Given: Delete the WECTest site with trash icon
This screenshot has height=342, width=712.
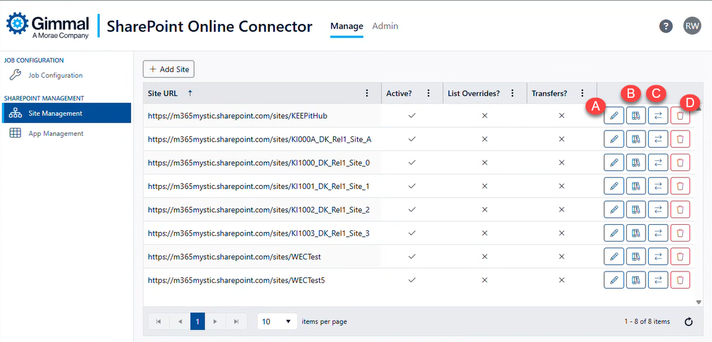Looking at the screenshot, I should pyautogui.click(x=679, y=256).
